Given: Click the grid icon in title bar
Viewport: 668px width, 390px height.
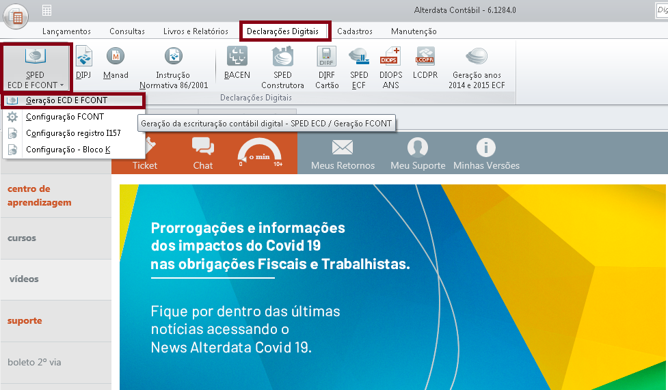Looking at the screenshot, I should tap(47, 10).
